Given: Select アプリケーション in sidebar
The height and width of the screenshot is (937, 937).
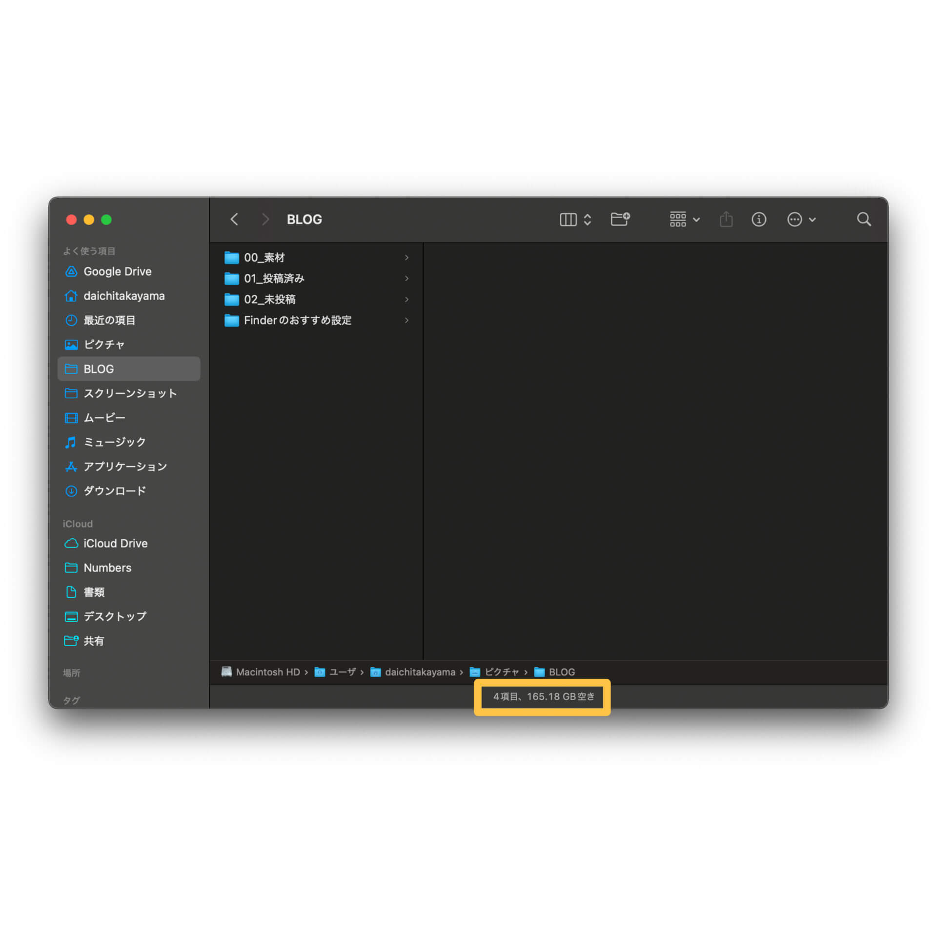Looking at the screenshot, I should click(x=123, y=466).
